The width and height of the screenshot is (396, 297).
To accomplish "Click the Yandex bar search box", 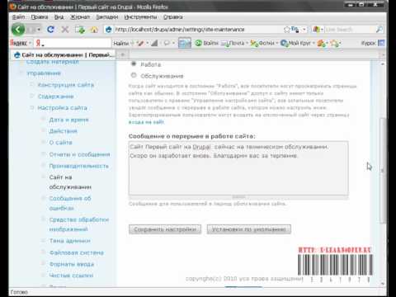I will coord(73,43).
